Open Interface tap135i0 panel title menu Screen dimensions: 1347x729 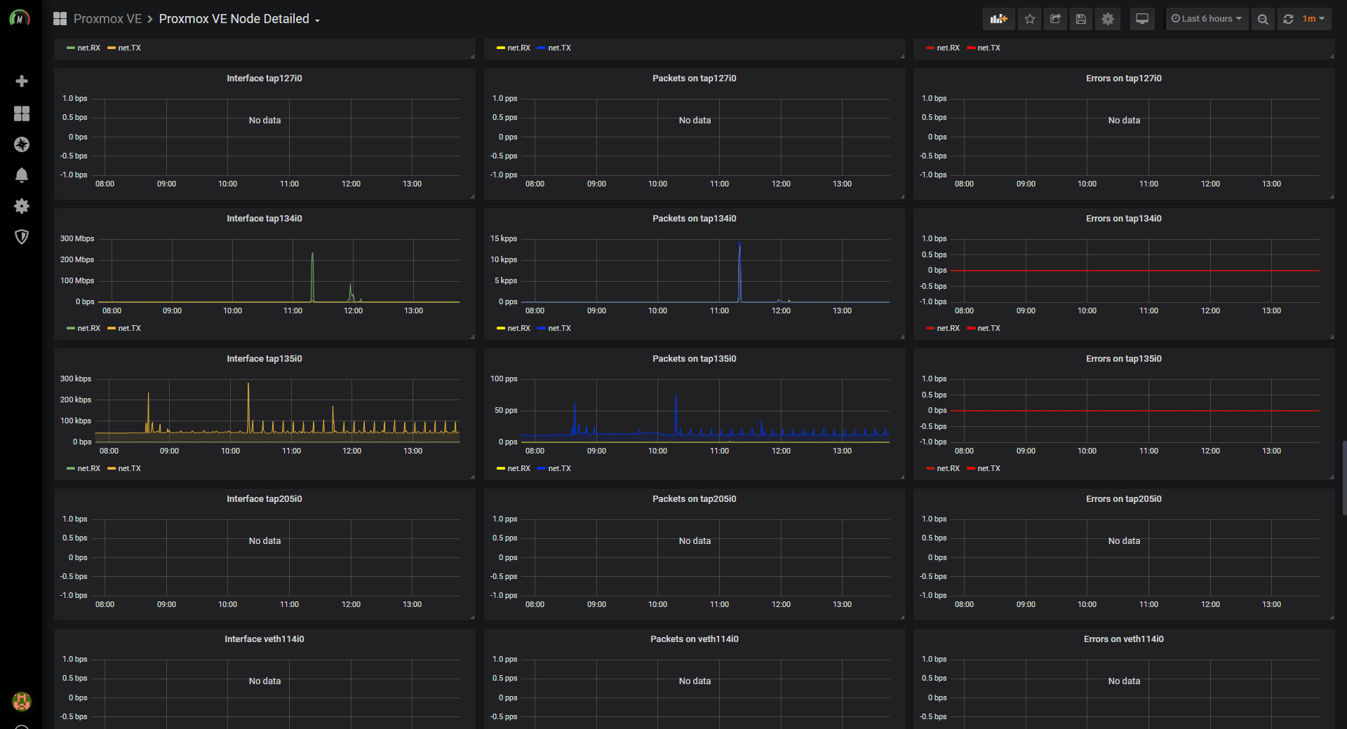[x=264, y=359]
